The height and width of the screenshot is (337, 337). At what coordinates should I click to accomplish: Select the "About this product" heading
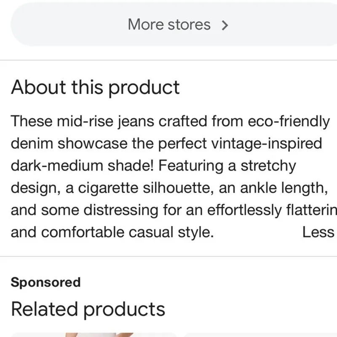96,87
